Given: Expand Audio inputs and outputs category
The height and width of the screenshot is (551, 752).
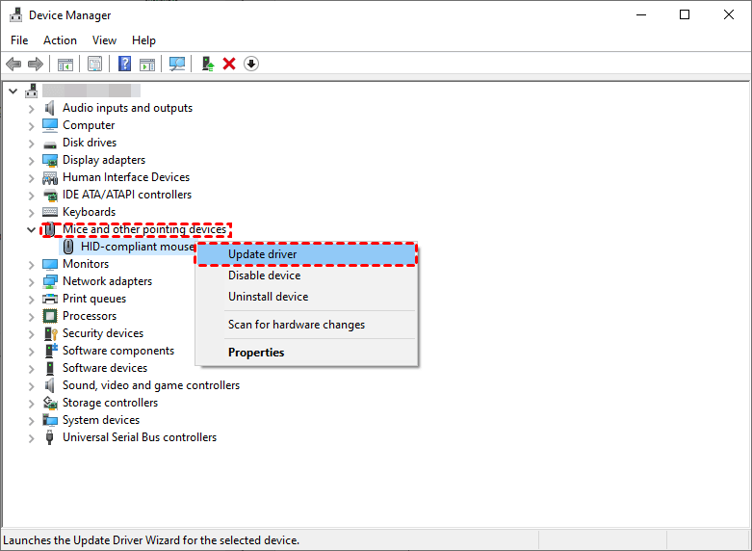Looking at the screenshot, I should point(32,109).
